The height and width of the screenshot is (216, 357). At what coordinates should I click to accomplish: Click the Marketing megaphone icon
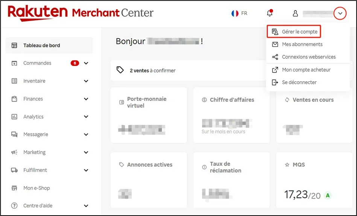coord(14,152)
